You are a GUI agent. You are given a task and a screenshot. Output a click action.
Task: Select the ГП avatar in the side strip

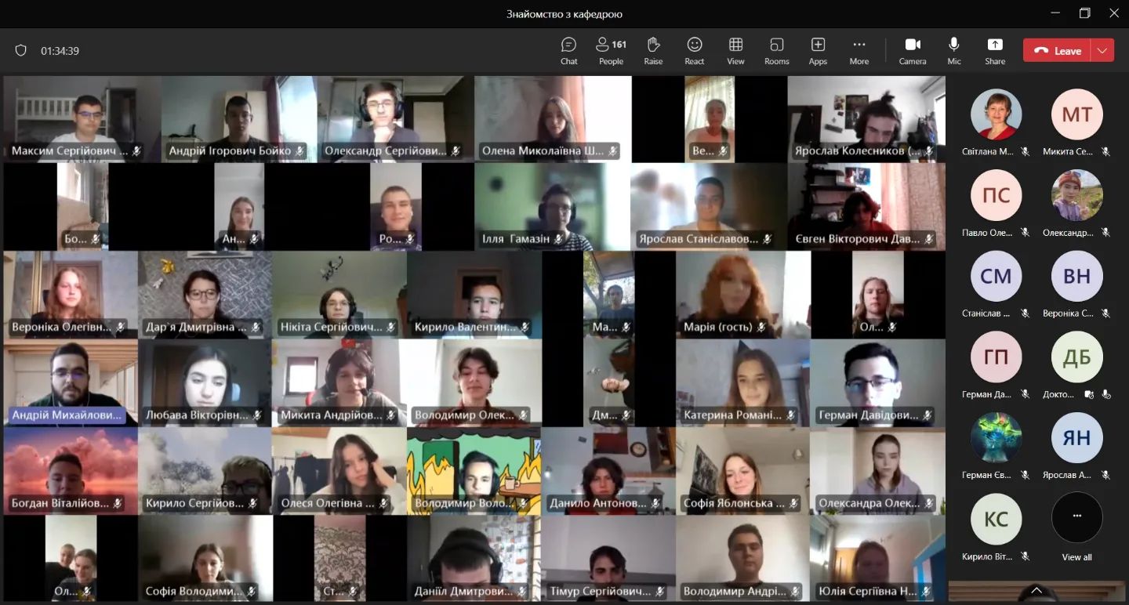[x=996, y=357]
